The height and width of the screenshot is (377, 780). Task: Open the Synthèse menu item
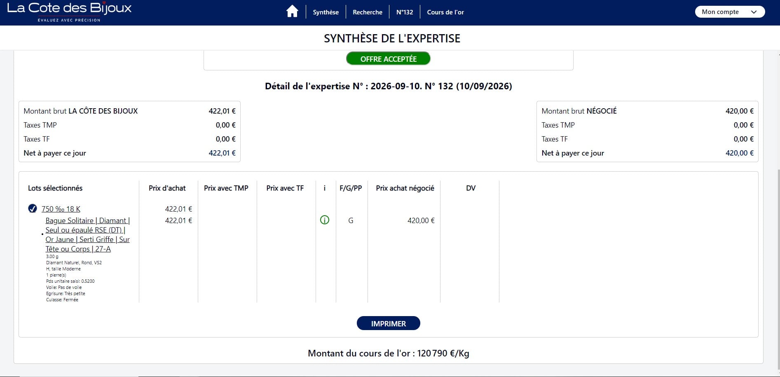pyautogui.click(x=326, y=12)
